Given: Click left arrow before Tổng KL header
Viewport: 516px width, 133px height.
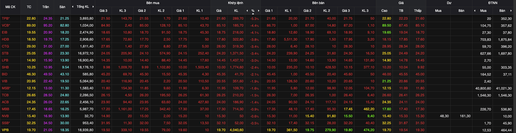Looking at the screenshot, I should 73,7.
